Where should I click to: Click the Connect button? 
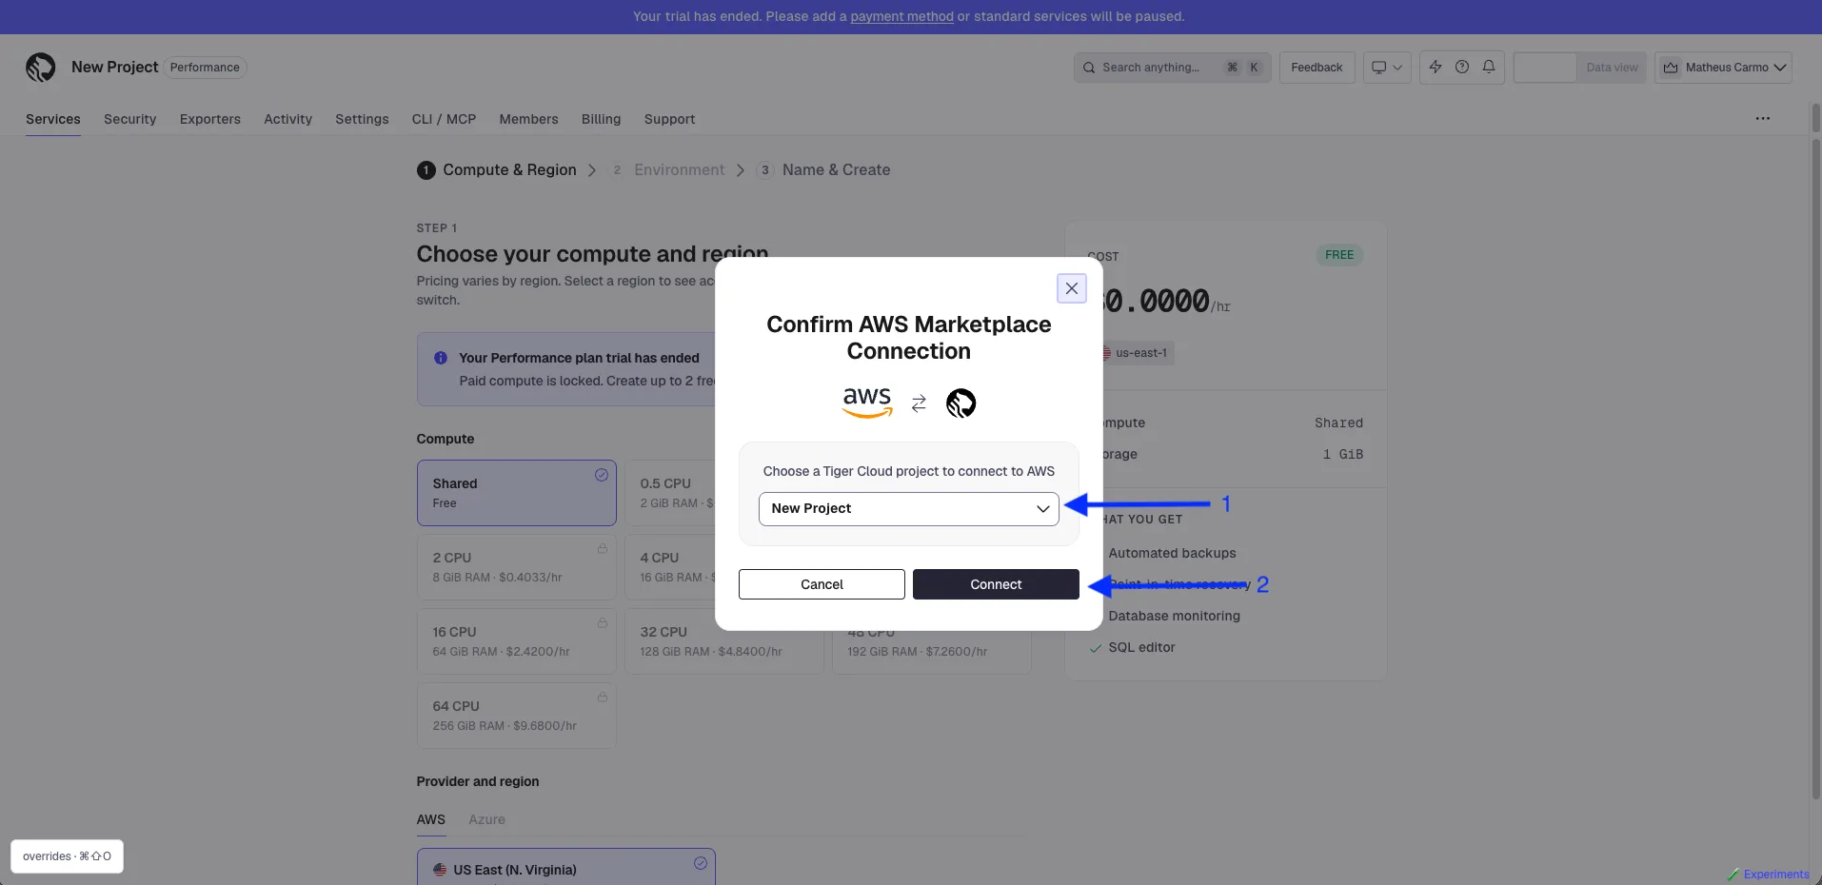pos(996,584)
